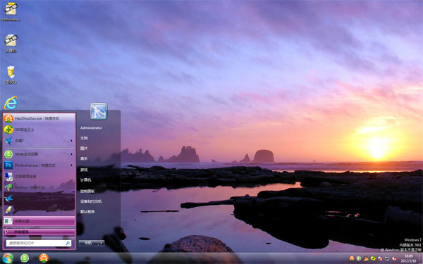Open Music (音乐) in Start menu
423x264 pixels.
click(84, 158)
